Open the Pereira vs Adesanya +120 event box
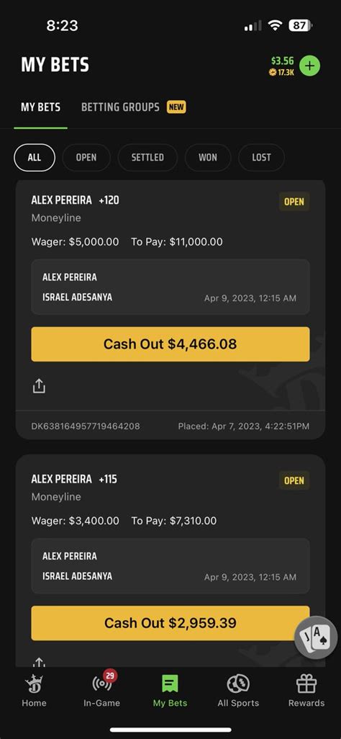This screenshot has width=341, height=739. tap(170, 287)
